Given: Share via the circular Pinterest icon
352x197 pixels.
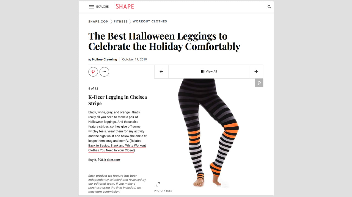Looking at the screenshot, I should (x=93, y=72).
